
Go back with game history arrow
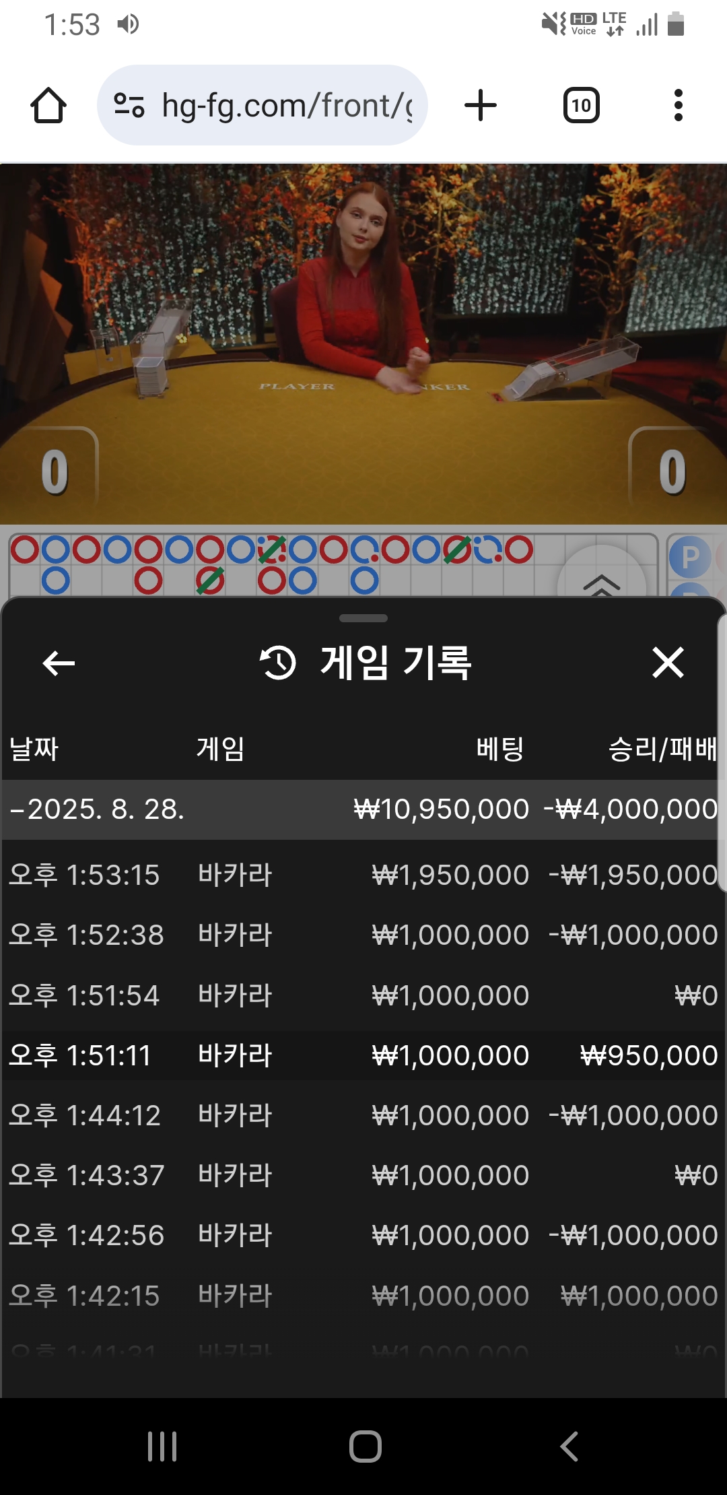point(59,663)
